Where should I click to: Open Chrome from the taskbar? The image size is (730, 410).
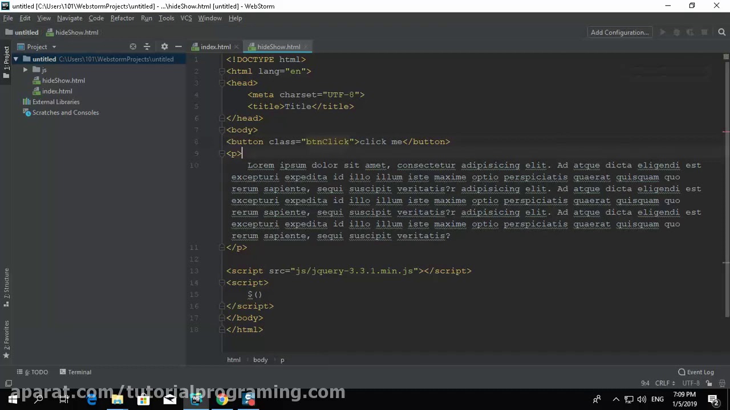(x=222, y=399)
